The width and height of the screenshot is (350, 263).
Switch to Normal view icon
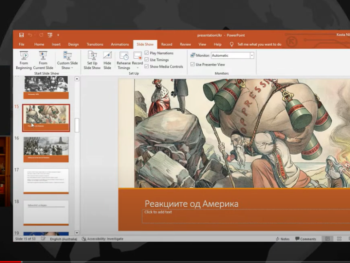point(327,239)
